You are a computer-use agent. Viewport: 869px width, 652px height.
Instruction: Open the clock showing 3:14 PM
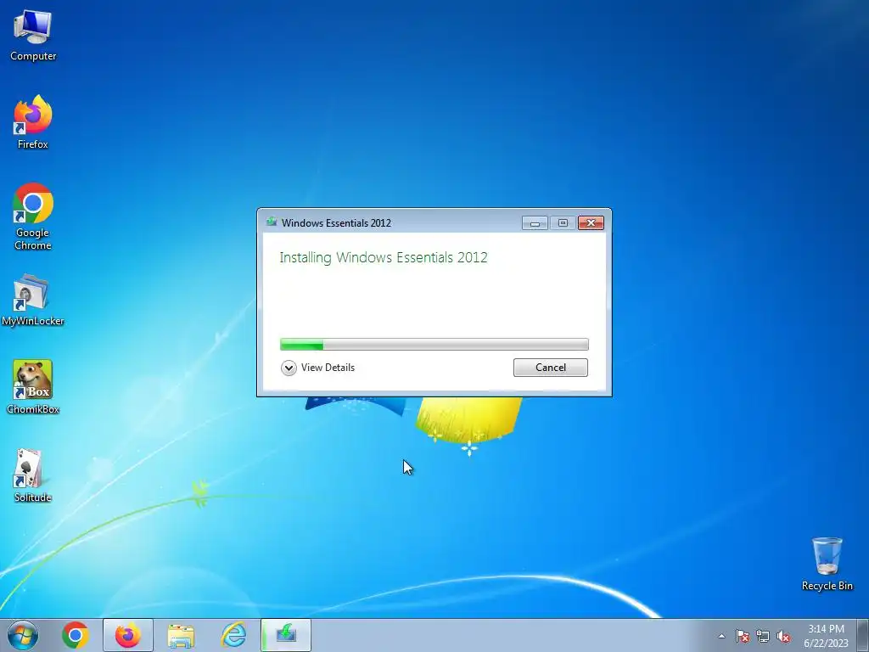point(826,636)
